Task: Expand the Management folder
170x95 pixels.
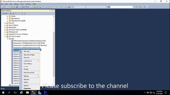Action: (5, 32)
